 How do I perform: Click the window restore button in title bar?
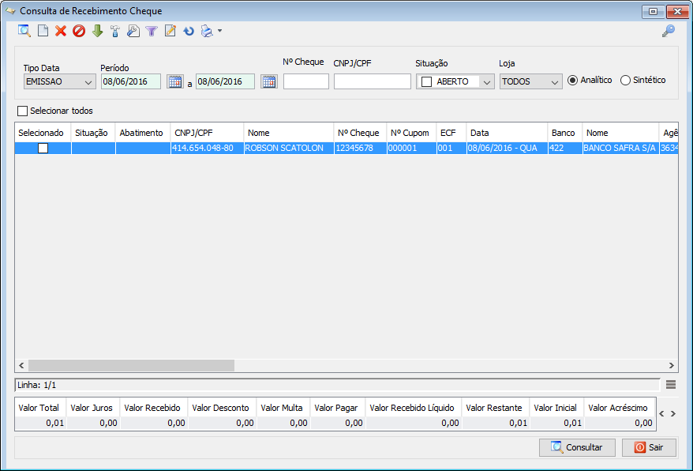tap(653, 12)
